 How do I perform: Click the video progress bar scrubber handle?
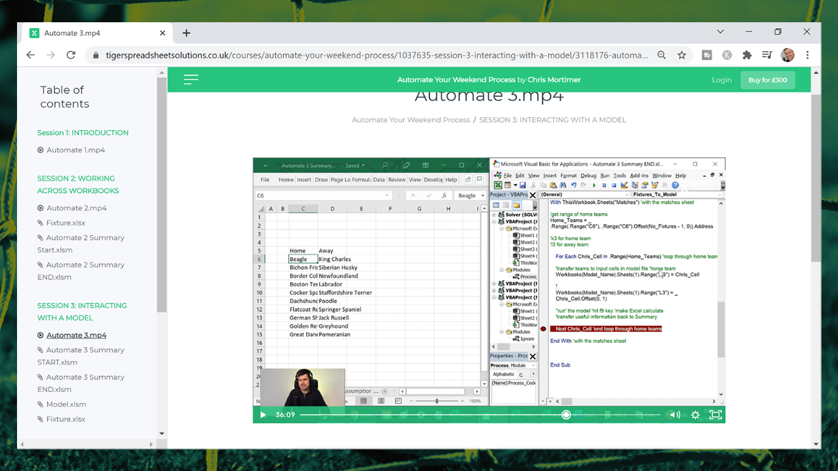pyautogui.click(x=566, y=415)
